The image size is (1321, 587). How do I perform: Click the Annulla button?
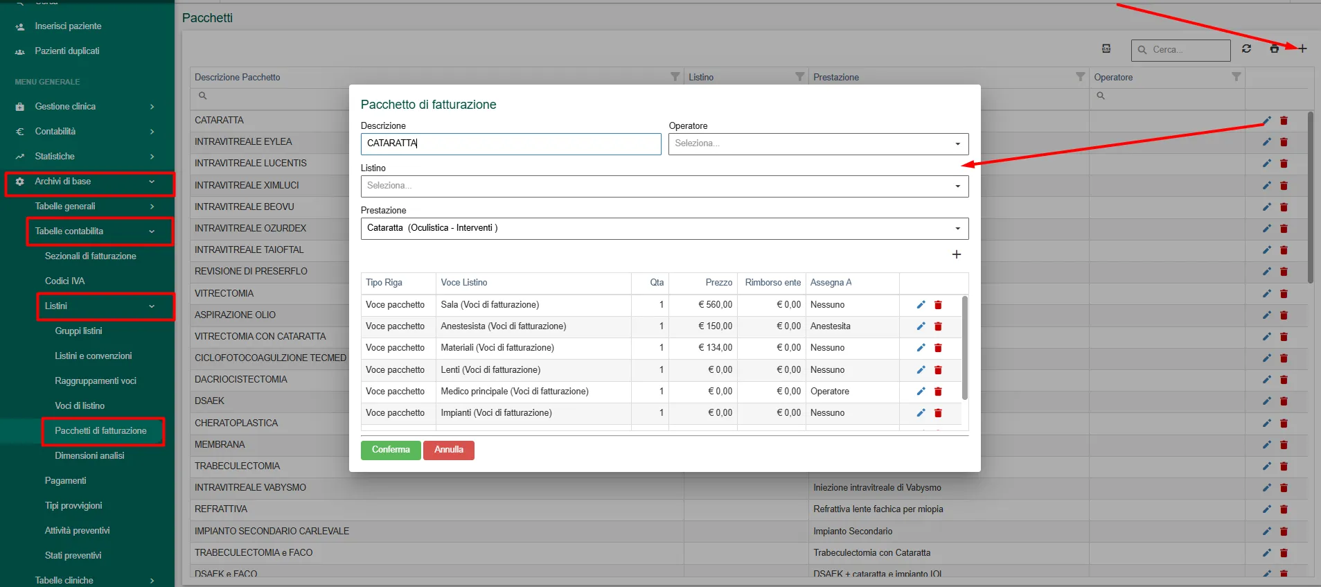tap(449, 450)
